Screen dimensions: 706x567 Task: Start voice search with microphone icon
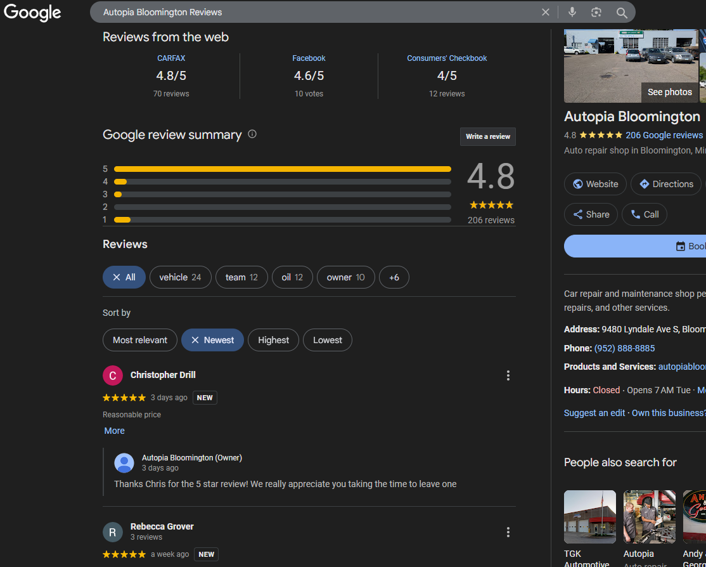pos(572,12)
